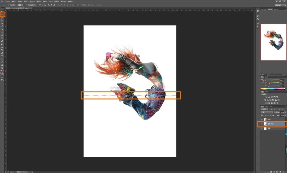
Task: Open the Color panel flyout menu
Action: click(x=286, y=77)
